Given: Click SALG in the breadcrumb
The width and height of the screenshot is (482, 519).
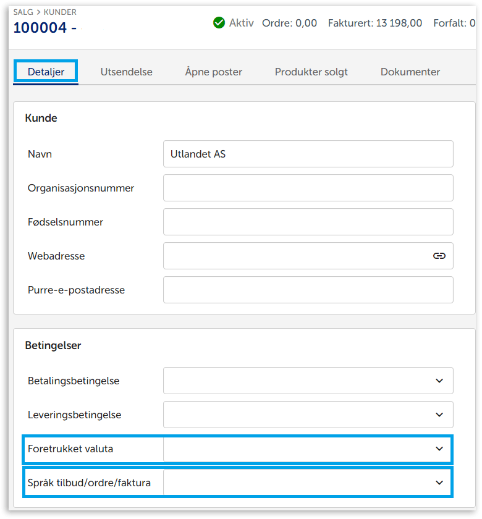Looking at the screenshot, I should click(23, 12).
